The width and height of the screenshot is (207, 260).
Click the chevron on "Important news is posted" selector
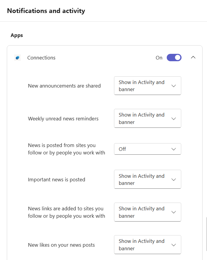[x=174, y=179]
